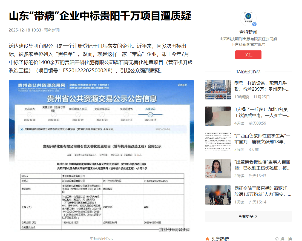
Task: Click the refresh icon next to 换一换
Action: pyautogui.click(x=277, y=239)
